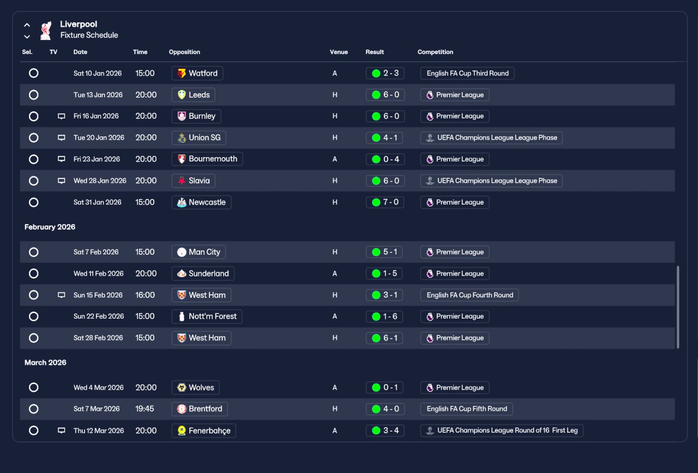Click the March 2026 month heading
The width and height of the screenshot is (698, 473).
click(45, 363)
